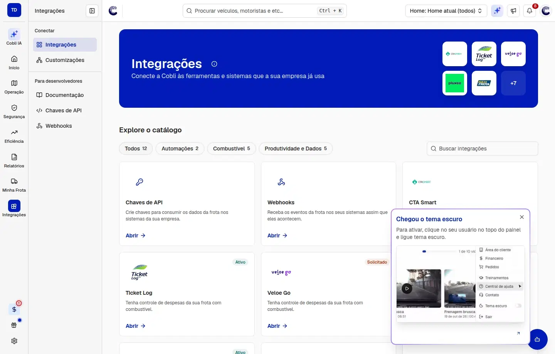Open the gift icon in the left rail
Image resolution: width=555 pixels, height=354 pixels.
[x=14, y=325]
